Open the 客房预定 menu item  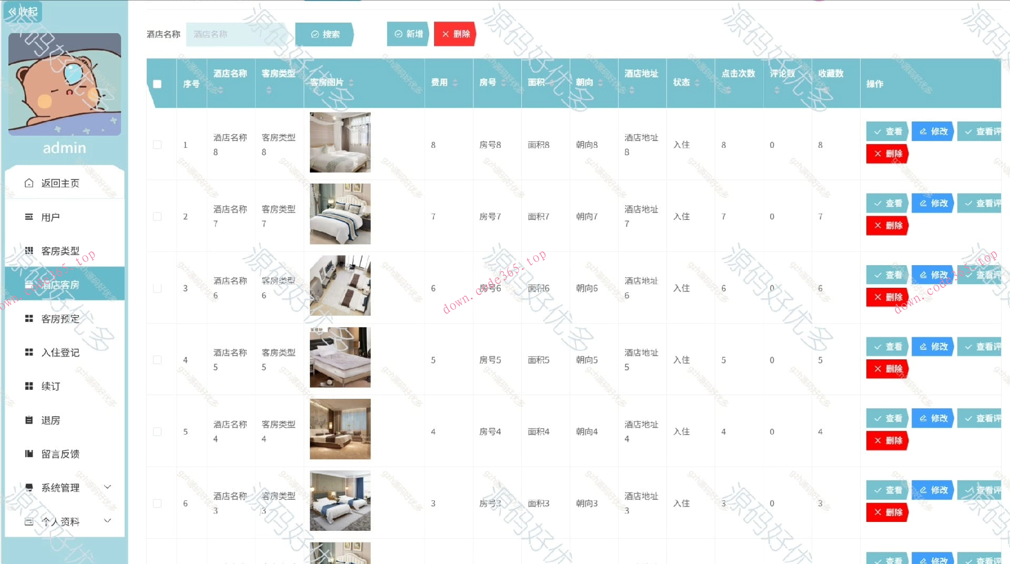pos(65,319)
